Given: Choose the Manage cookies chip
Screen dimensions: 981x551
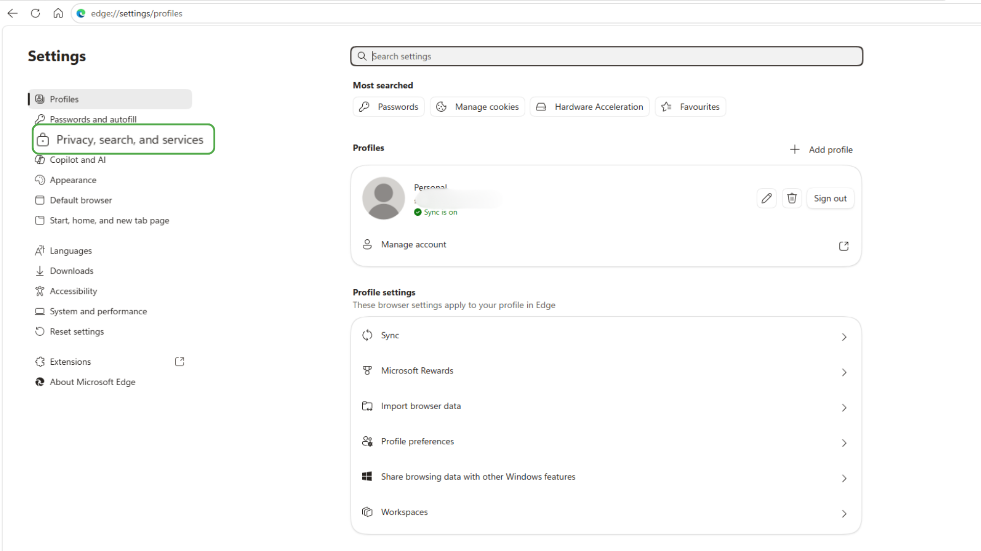Looking at the screenshot, I should pyautogui.click(x=477, y=107).
